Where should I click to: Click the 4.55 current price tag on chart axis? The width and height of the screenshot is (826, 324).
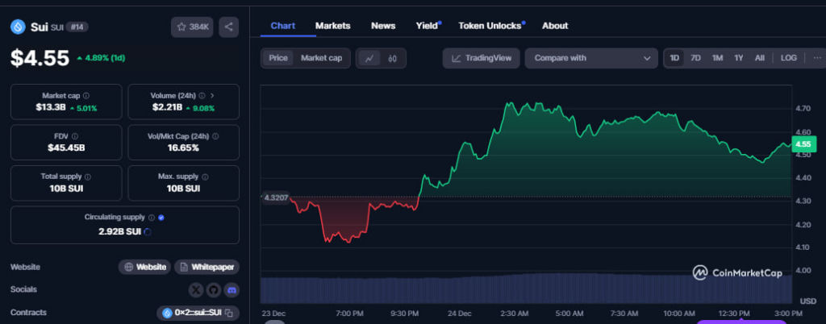pos(803,144)
